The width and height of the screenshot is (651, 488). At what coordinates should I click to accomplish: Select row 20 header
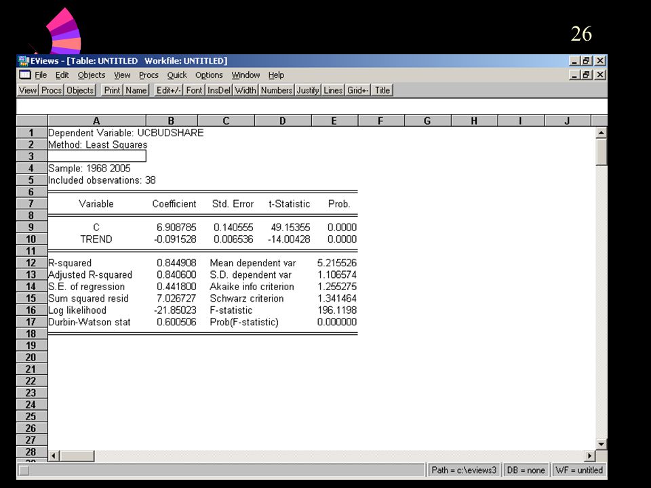pos(32,357)
